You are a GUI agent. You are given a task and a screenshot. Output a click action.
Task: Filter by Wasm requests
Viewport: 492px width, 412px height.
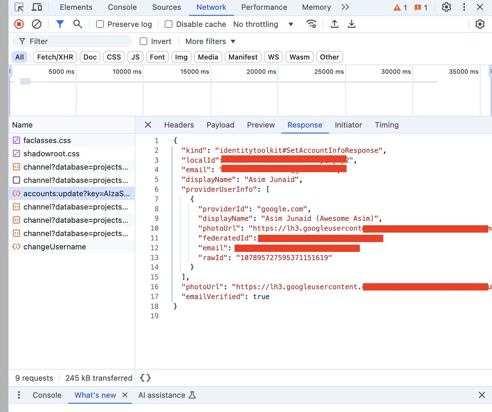point(300,57)
